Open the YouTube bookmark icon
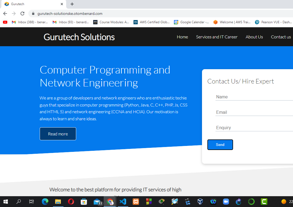 [x=5, y=22]
